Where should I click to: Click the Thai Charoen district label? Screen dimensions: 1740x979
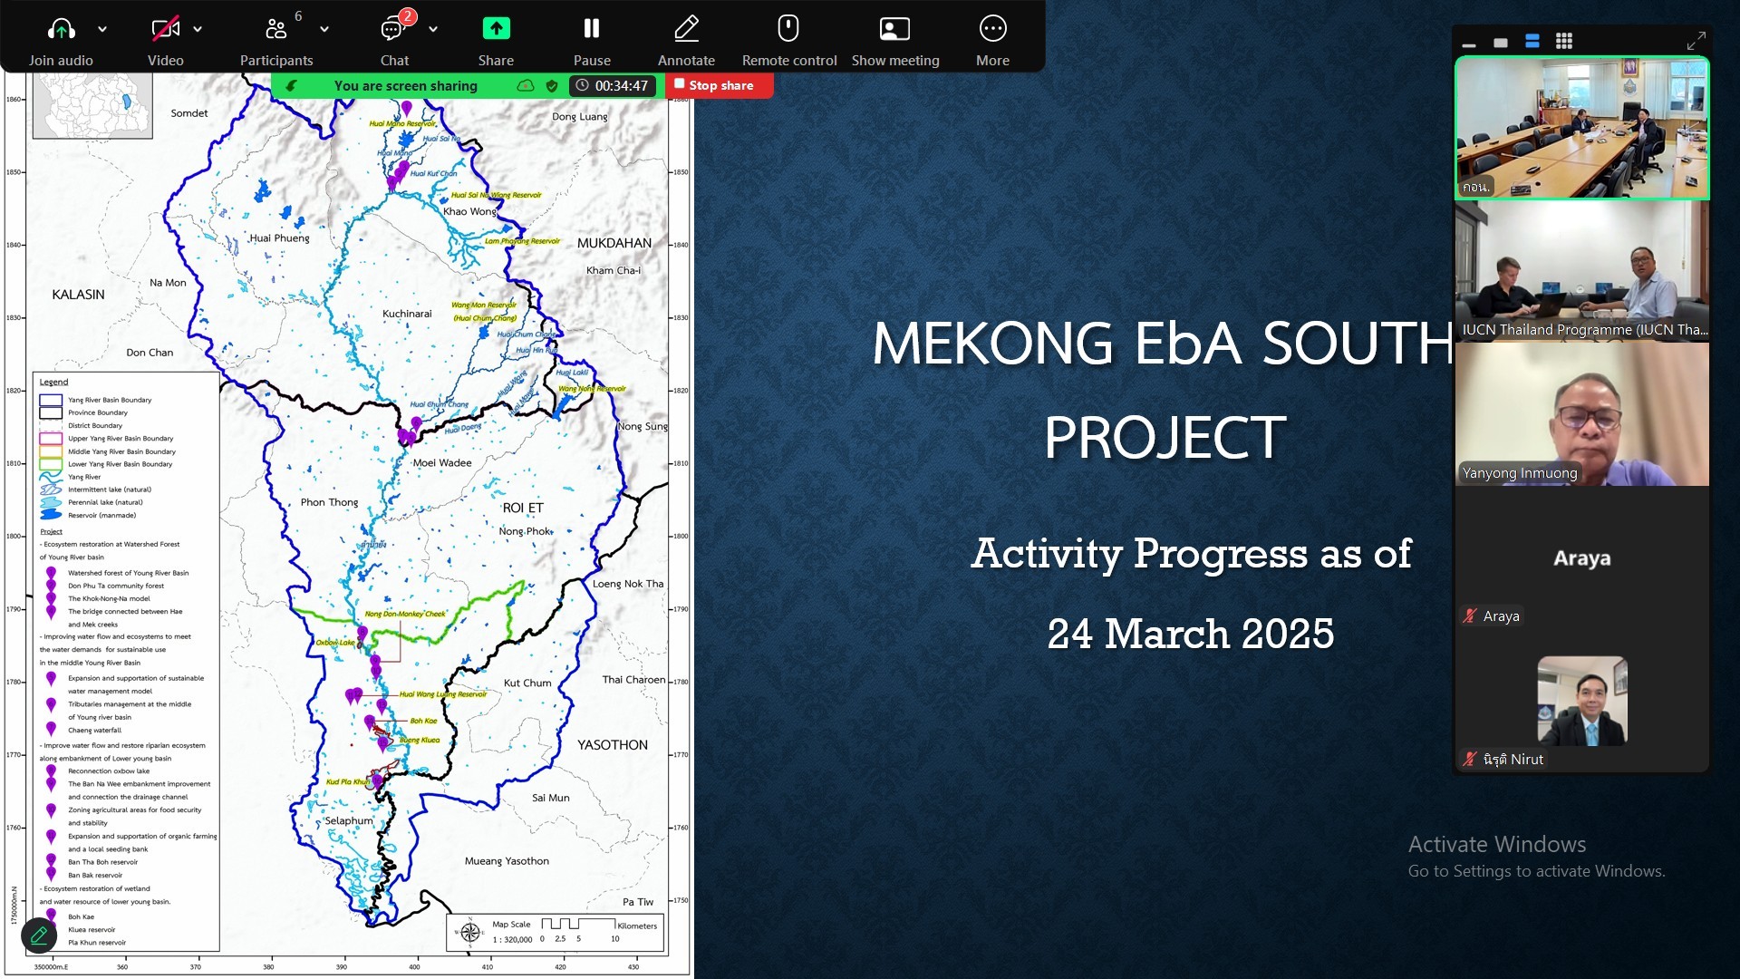coord(633,679)
